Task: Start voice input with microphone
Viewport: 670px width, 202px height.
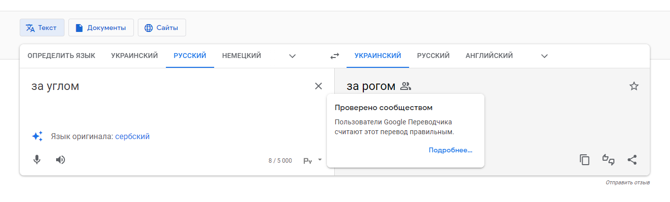Action: point(36,160)
